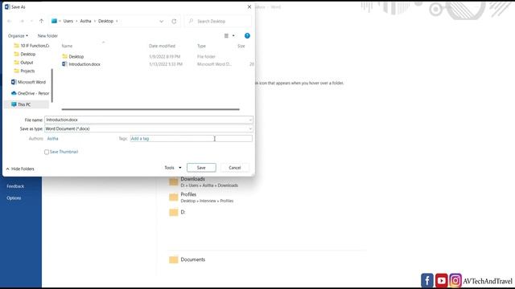Image resolution: width=515 pixels, height=289 pixels.
Task: Open the recent locations dropdown arrow
Action: point(31,21)
